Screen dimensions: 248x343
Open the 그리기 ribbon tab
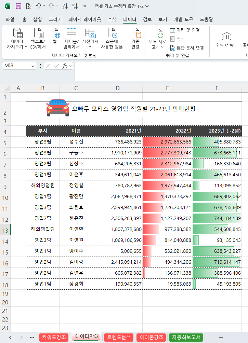coord(55,19)
